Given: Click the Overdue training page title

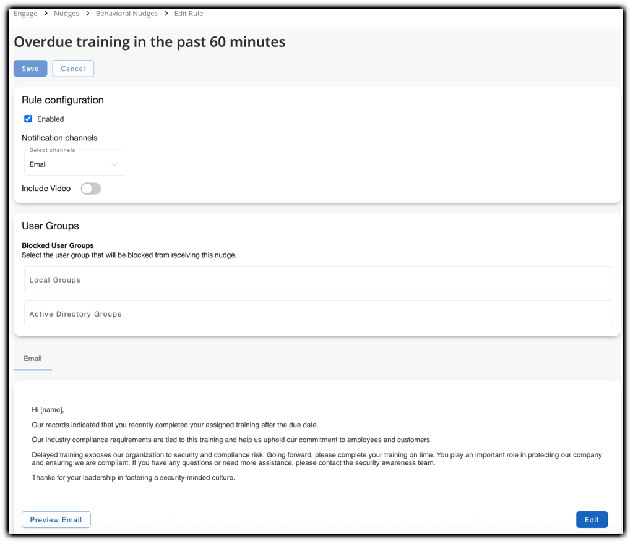Looking at the screenshot, I should tap(150, 42).
